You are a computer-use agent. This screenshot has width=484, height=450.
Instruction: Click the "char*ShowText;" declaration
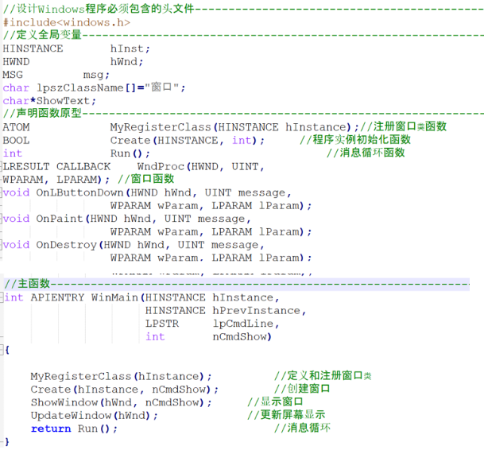coord(49,101)
